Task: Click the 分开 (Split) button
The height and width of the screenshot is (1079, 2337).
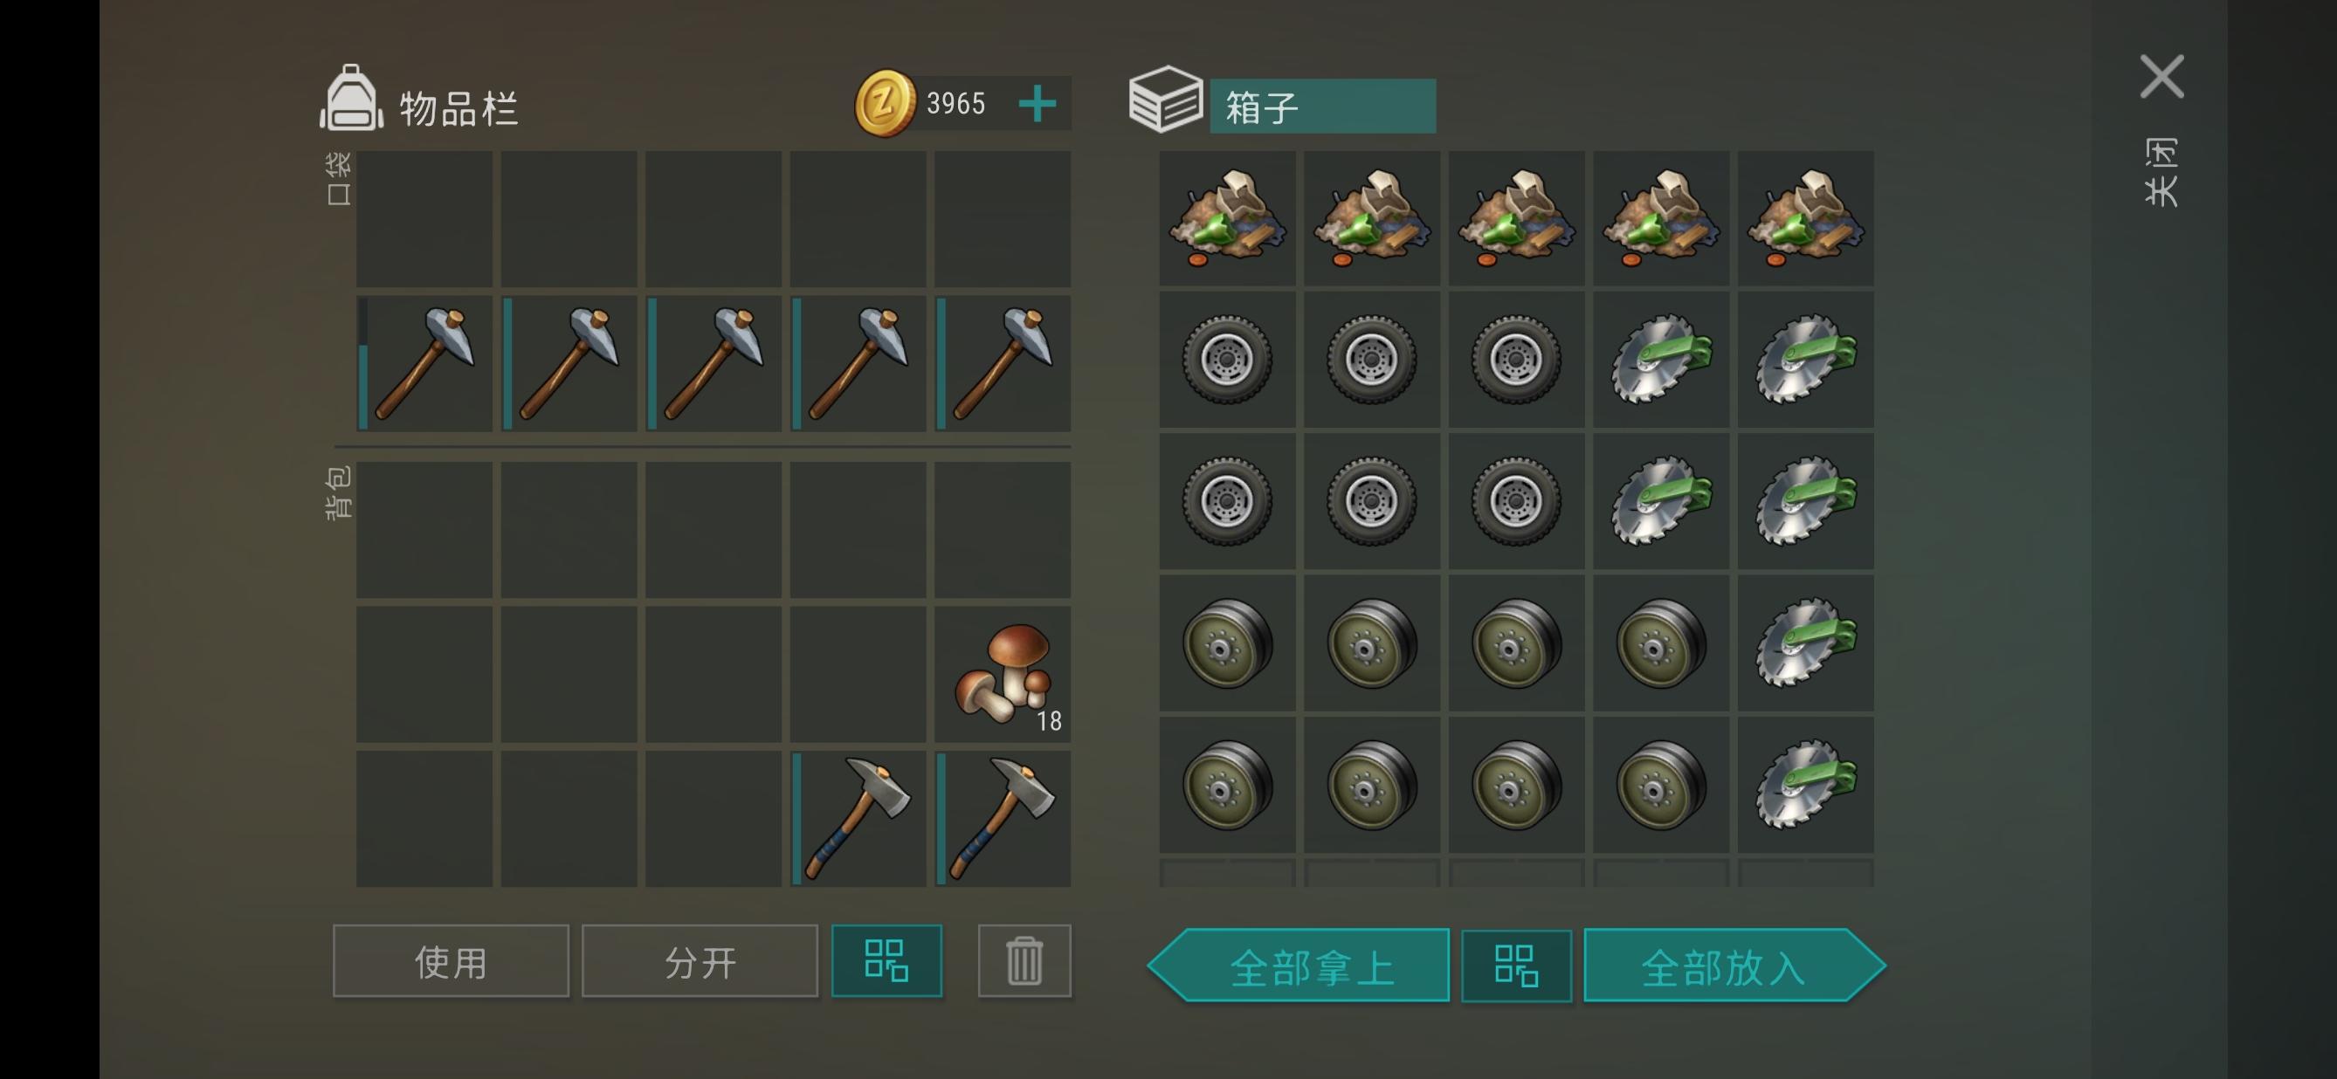Action: [700, 961]
